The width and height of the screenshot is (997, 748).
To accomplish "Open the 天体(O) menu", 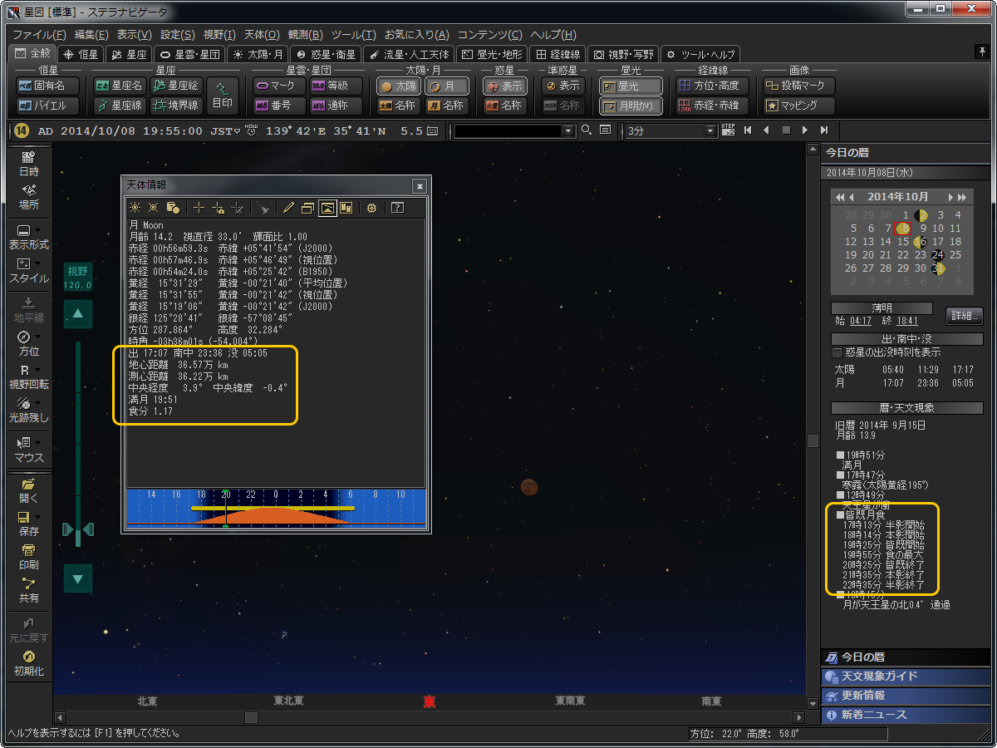I will pos(261,35).
